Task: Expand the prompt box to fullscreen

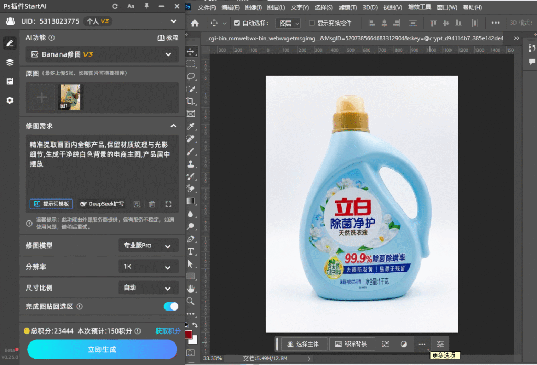Action: click(x=168, y=204)
